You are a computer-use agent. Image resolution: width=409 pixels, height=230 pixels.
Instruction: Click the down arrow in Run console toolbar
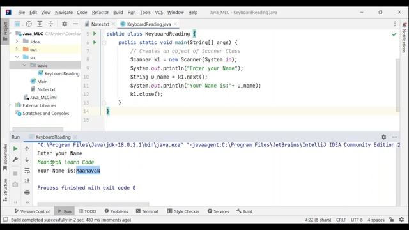click(27, 159)
